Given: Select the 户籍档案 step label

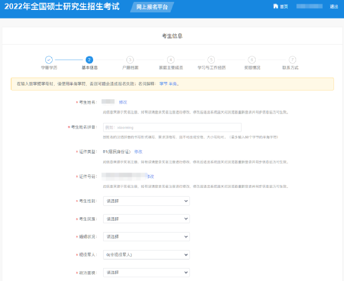Looking at the screenshot, I should pyautogui.click(x=130, y=68).
